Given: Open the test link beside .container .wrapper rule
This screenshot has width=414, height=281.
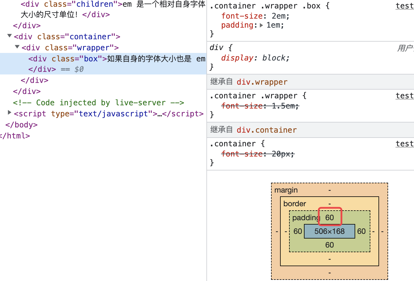Looking at the screenshot, I should (x=404, y=96).
